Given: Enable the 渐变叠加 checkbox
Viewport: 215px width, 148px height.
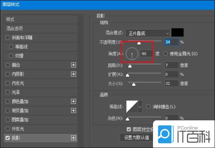Looking at the screenshot, I should [8, 111].
